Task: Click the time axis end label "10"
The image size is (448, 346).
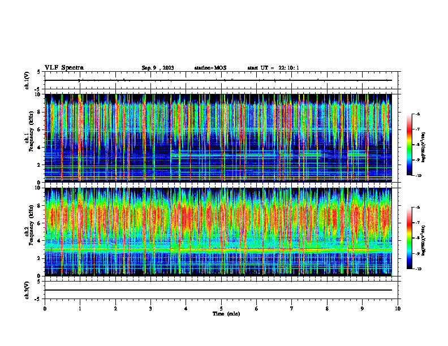Action: 398,309
